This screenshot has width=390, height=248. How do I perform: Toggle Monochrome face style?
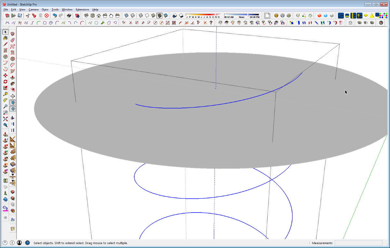pyautogui.click(x=166, y=15)
